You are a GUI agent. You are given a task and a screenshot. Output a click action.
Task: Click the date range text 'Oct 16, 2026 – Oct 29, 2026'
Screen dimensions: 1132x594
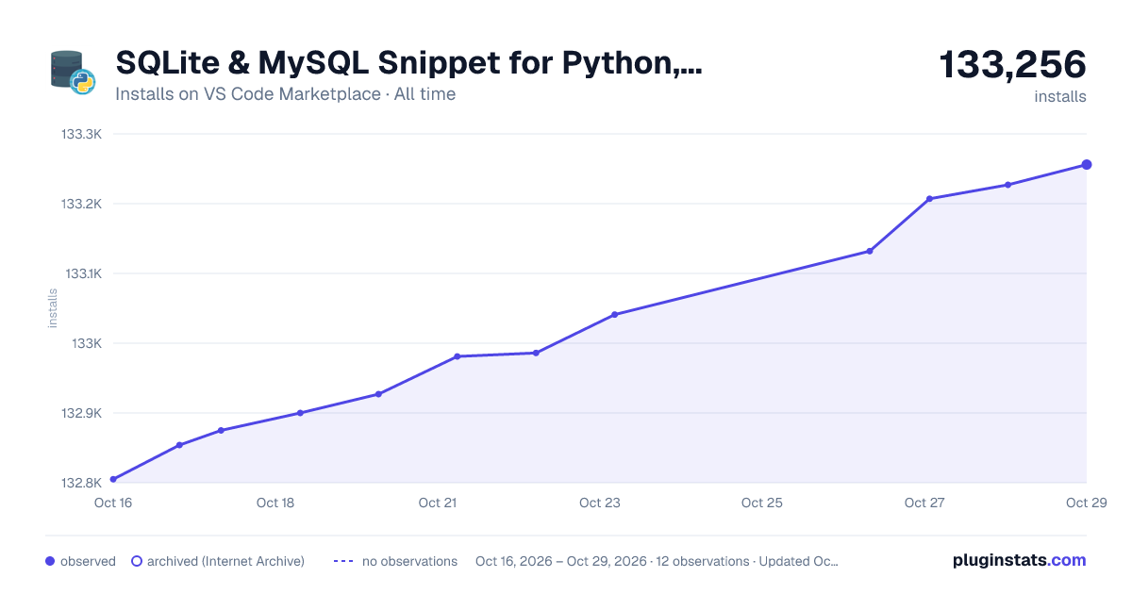pyautogui.click(x=561, y=561)
